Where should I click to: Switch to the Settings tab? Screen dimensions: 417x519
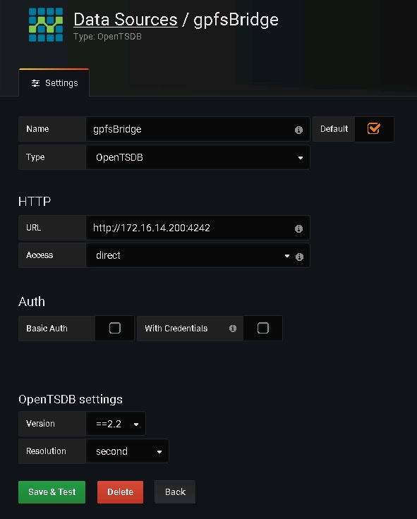click(54, 83)
